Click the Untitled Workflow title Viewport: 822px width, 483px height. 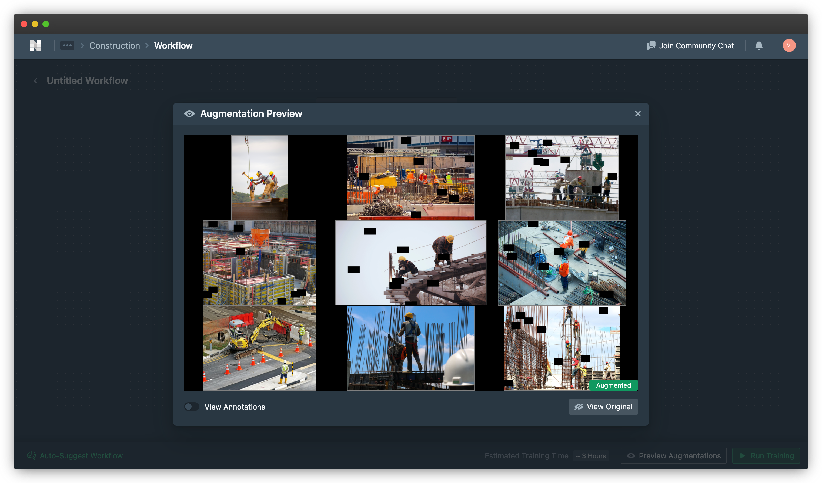point(87,81)
